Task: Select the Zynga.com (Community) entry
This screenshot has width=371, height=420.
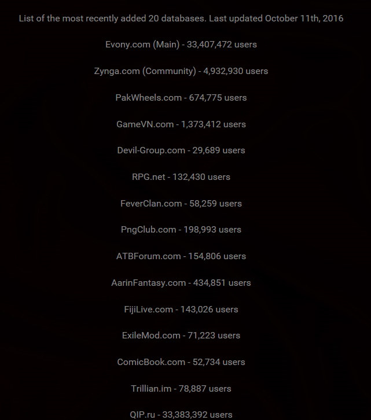Action: pos(181,71)
